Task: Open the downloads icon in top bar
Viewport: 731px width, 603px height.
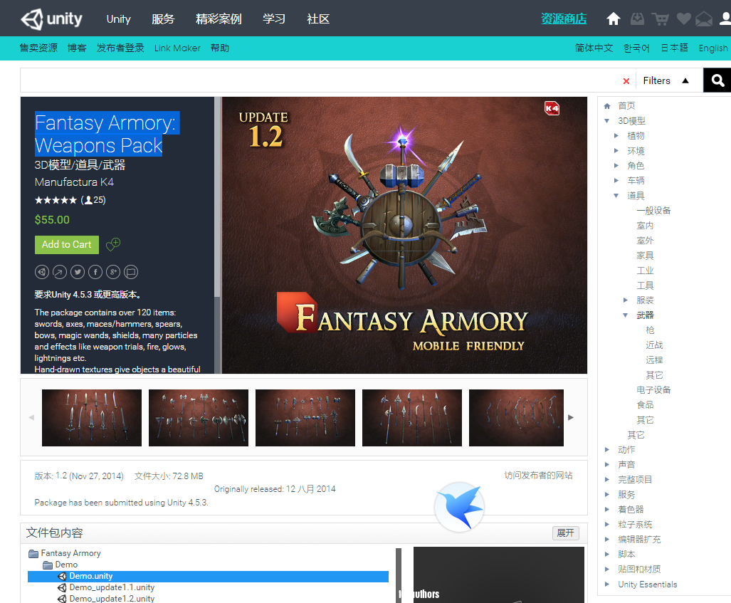Action: click(637, 19)
